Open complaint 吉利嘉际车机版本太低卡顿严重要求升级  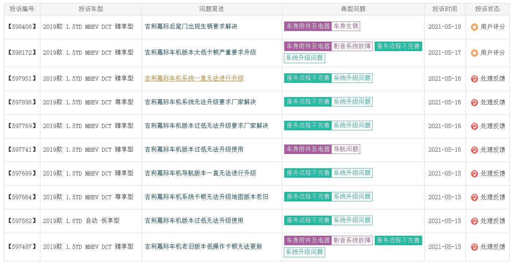coord(200,53)
